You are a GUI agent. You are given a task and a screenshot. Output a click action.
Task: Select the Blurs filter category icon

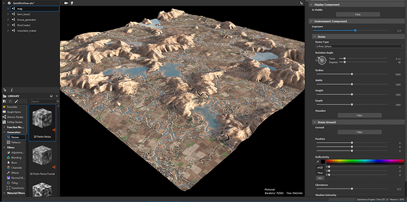tap(8, 162)
